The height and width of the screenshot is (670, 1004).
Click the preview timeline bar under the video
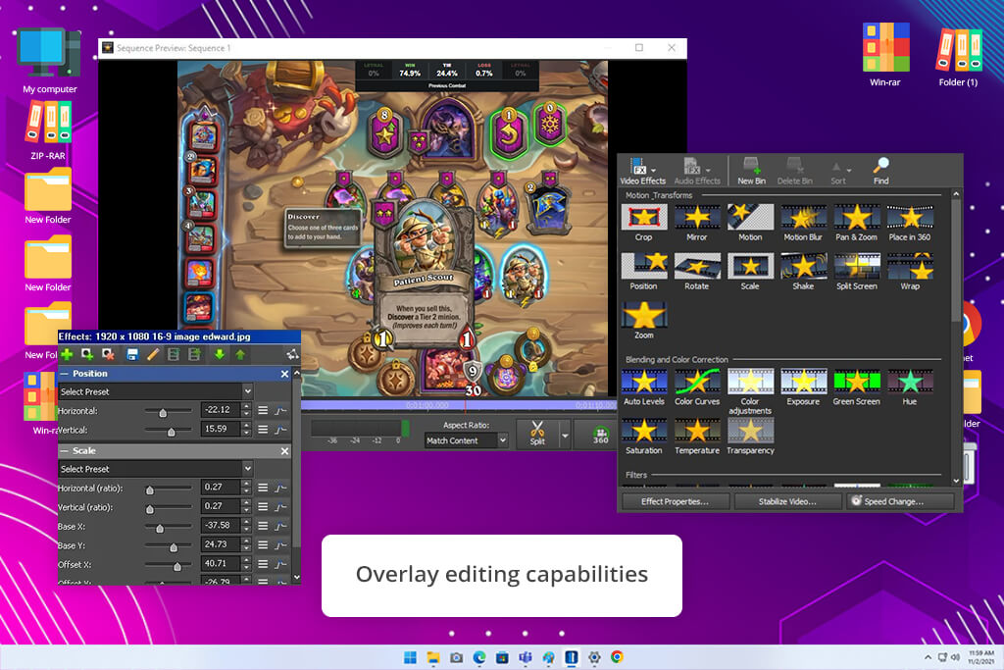[459, 405]
